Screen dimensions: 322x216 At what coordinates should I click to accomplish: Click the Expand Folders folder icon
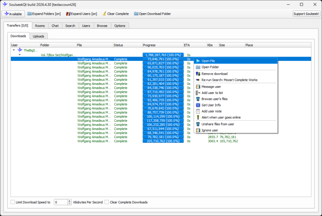tap(30, 14)
